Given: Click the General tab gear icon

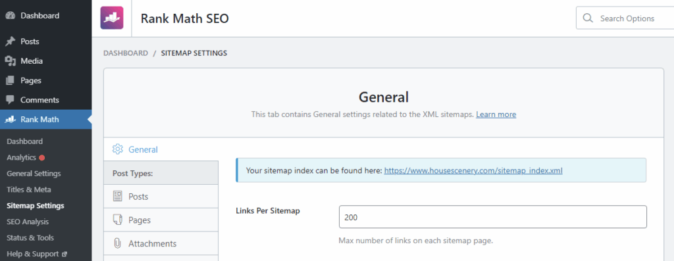Looking at the screenshot, I should click(x=117, y=149).
